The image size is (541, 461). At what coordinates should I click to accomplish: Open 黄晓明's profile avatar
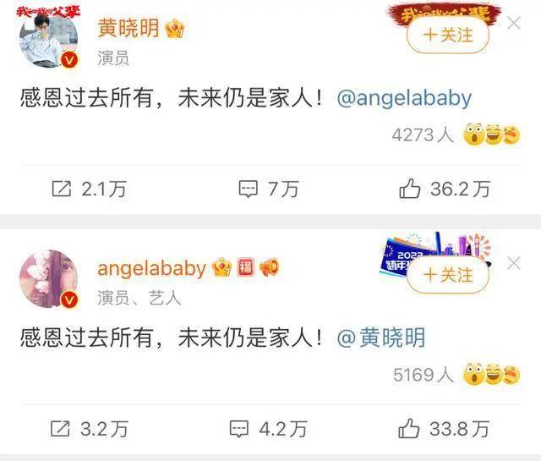(x=49, y=40)
